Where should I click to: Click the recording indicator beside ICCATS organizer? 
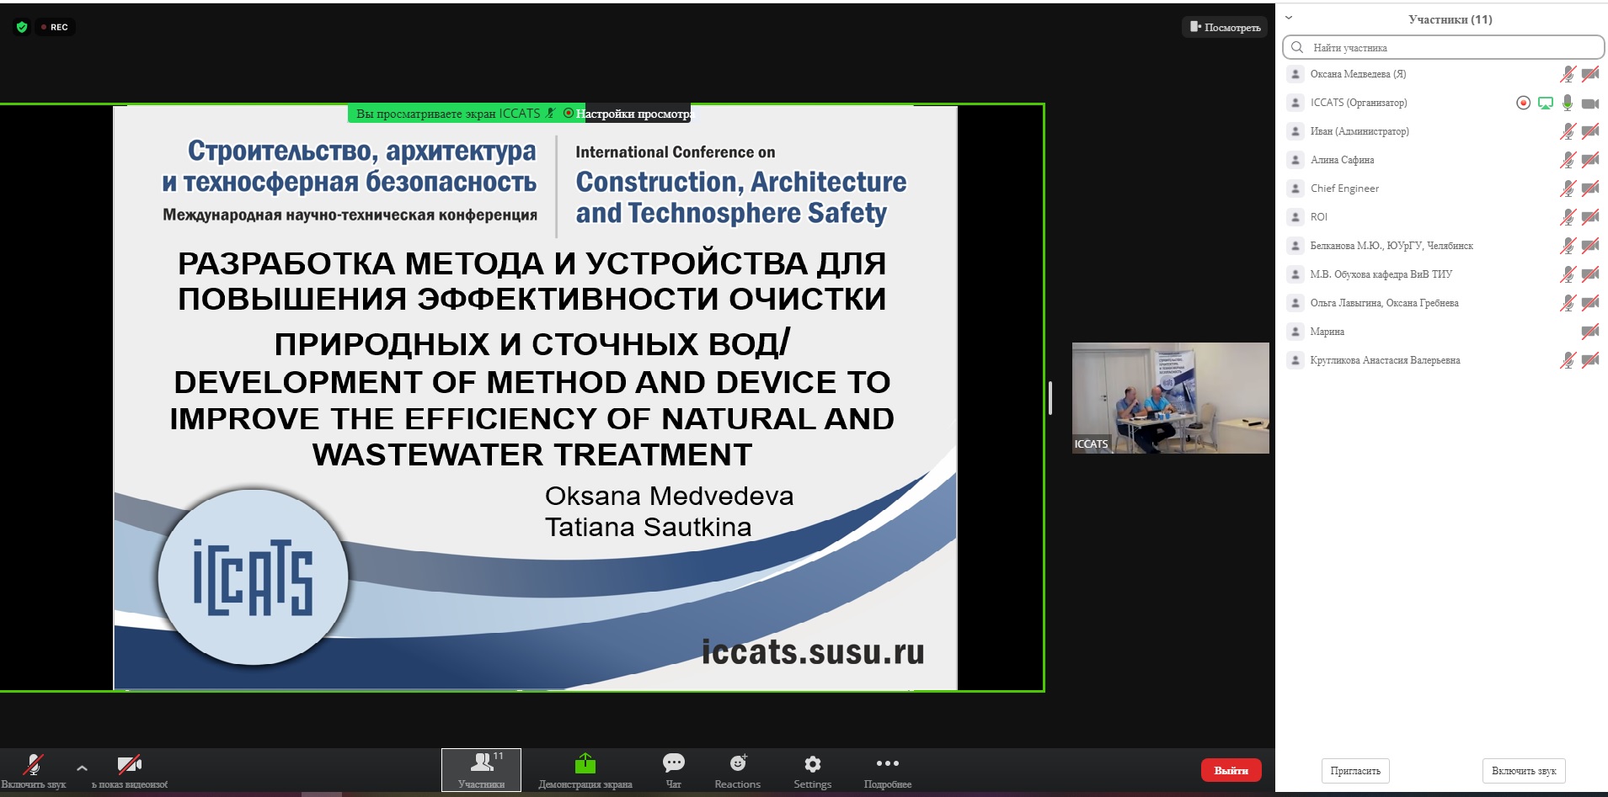click(1523, 103)
